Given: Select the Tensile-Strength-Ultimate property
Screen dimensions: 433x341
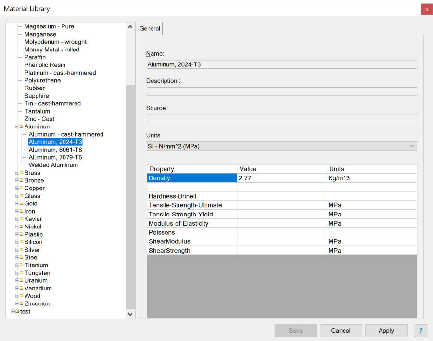Looking at the screenshot, I should click(x=192, y=205).
